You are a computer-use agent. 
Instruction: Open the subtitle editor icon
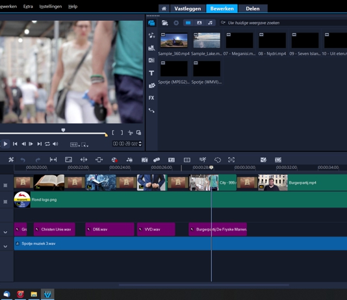pyautogui.click(x=172, y=160)
